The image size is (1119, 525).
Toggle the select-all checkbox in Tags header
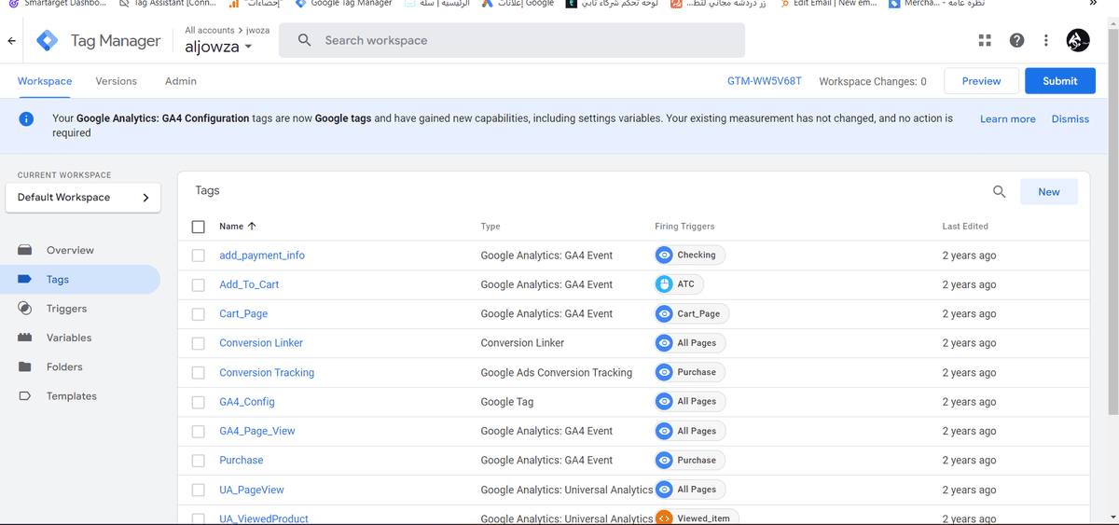tap(198, 227)
